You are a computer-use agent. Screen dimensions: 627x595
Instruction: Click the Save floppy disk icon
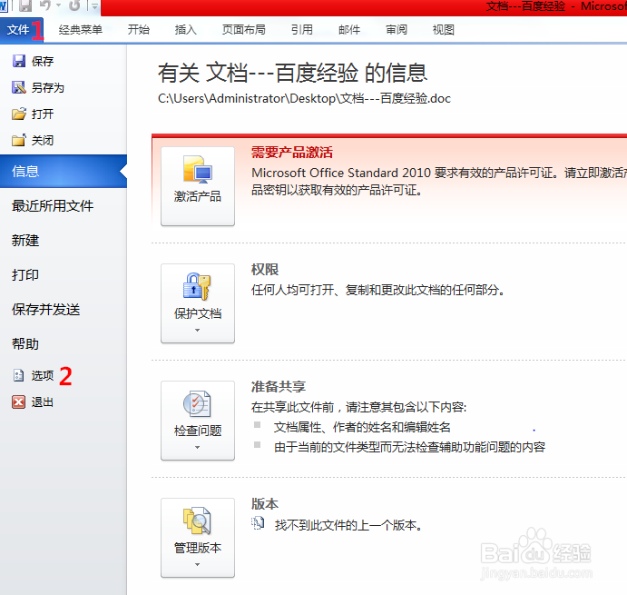click(19, 61)
